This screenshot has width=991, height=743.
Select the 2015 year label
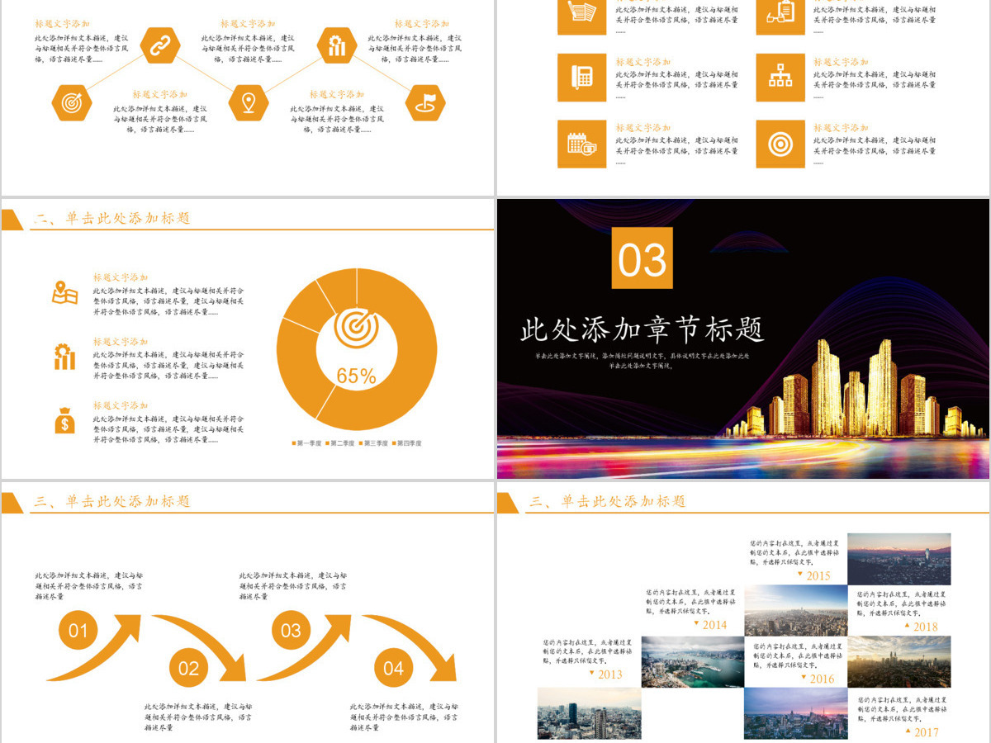click(818, 575)
